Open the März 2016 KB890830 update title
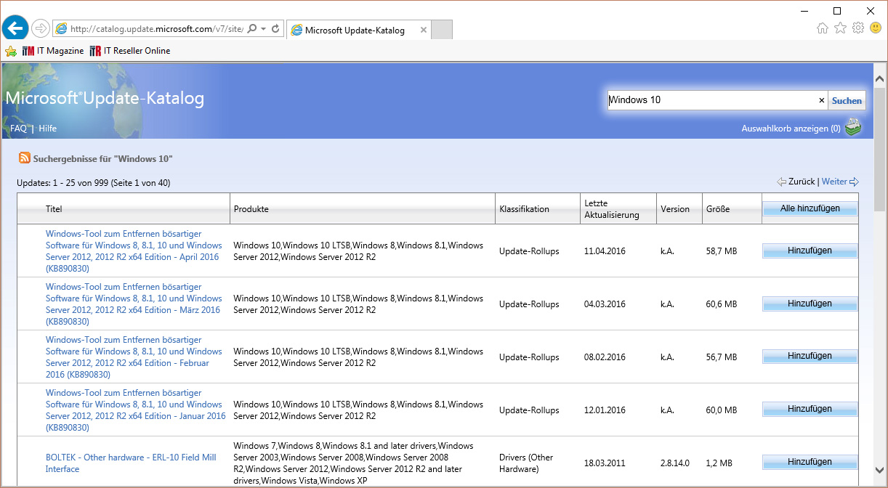 (x=134, y=304)
